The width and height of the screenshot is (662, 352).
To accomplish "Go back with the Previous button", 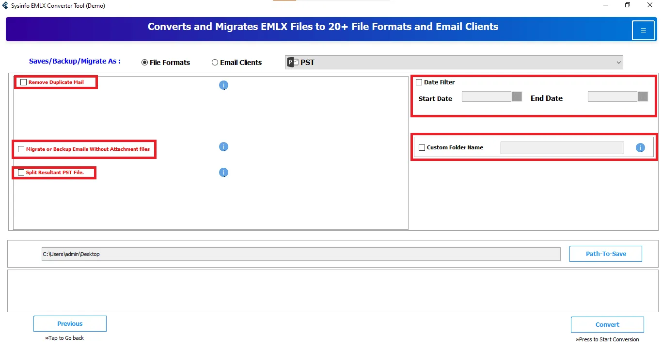I will [70, 324].
